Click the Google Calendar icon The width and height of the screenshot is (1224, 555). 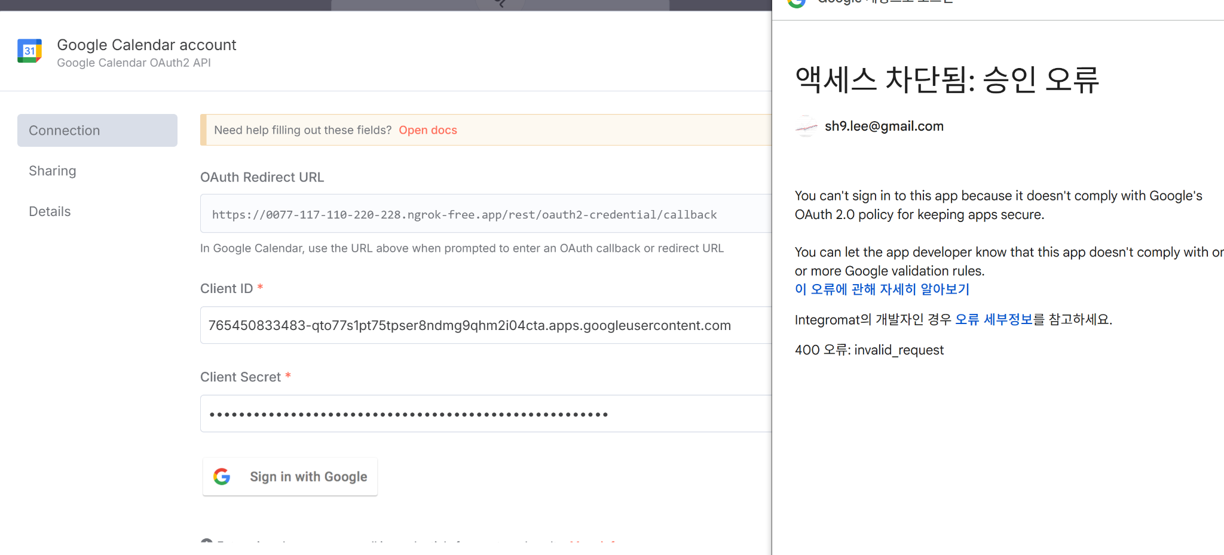click(30, 51)
